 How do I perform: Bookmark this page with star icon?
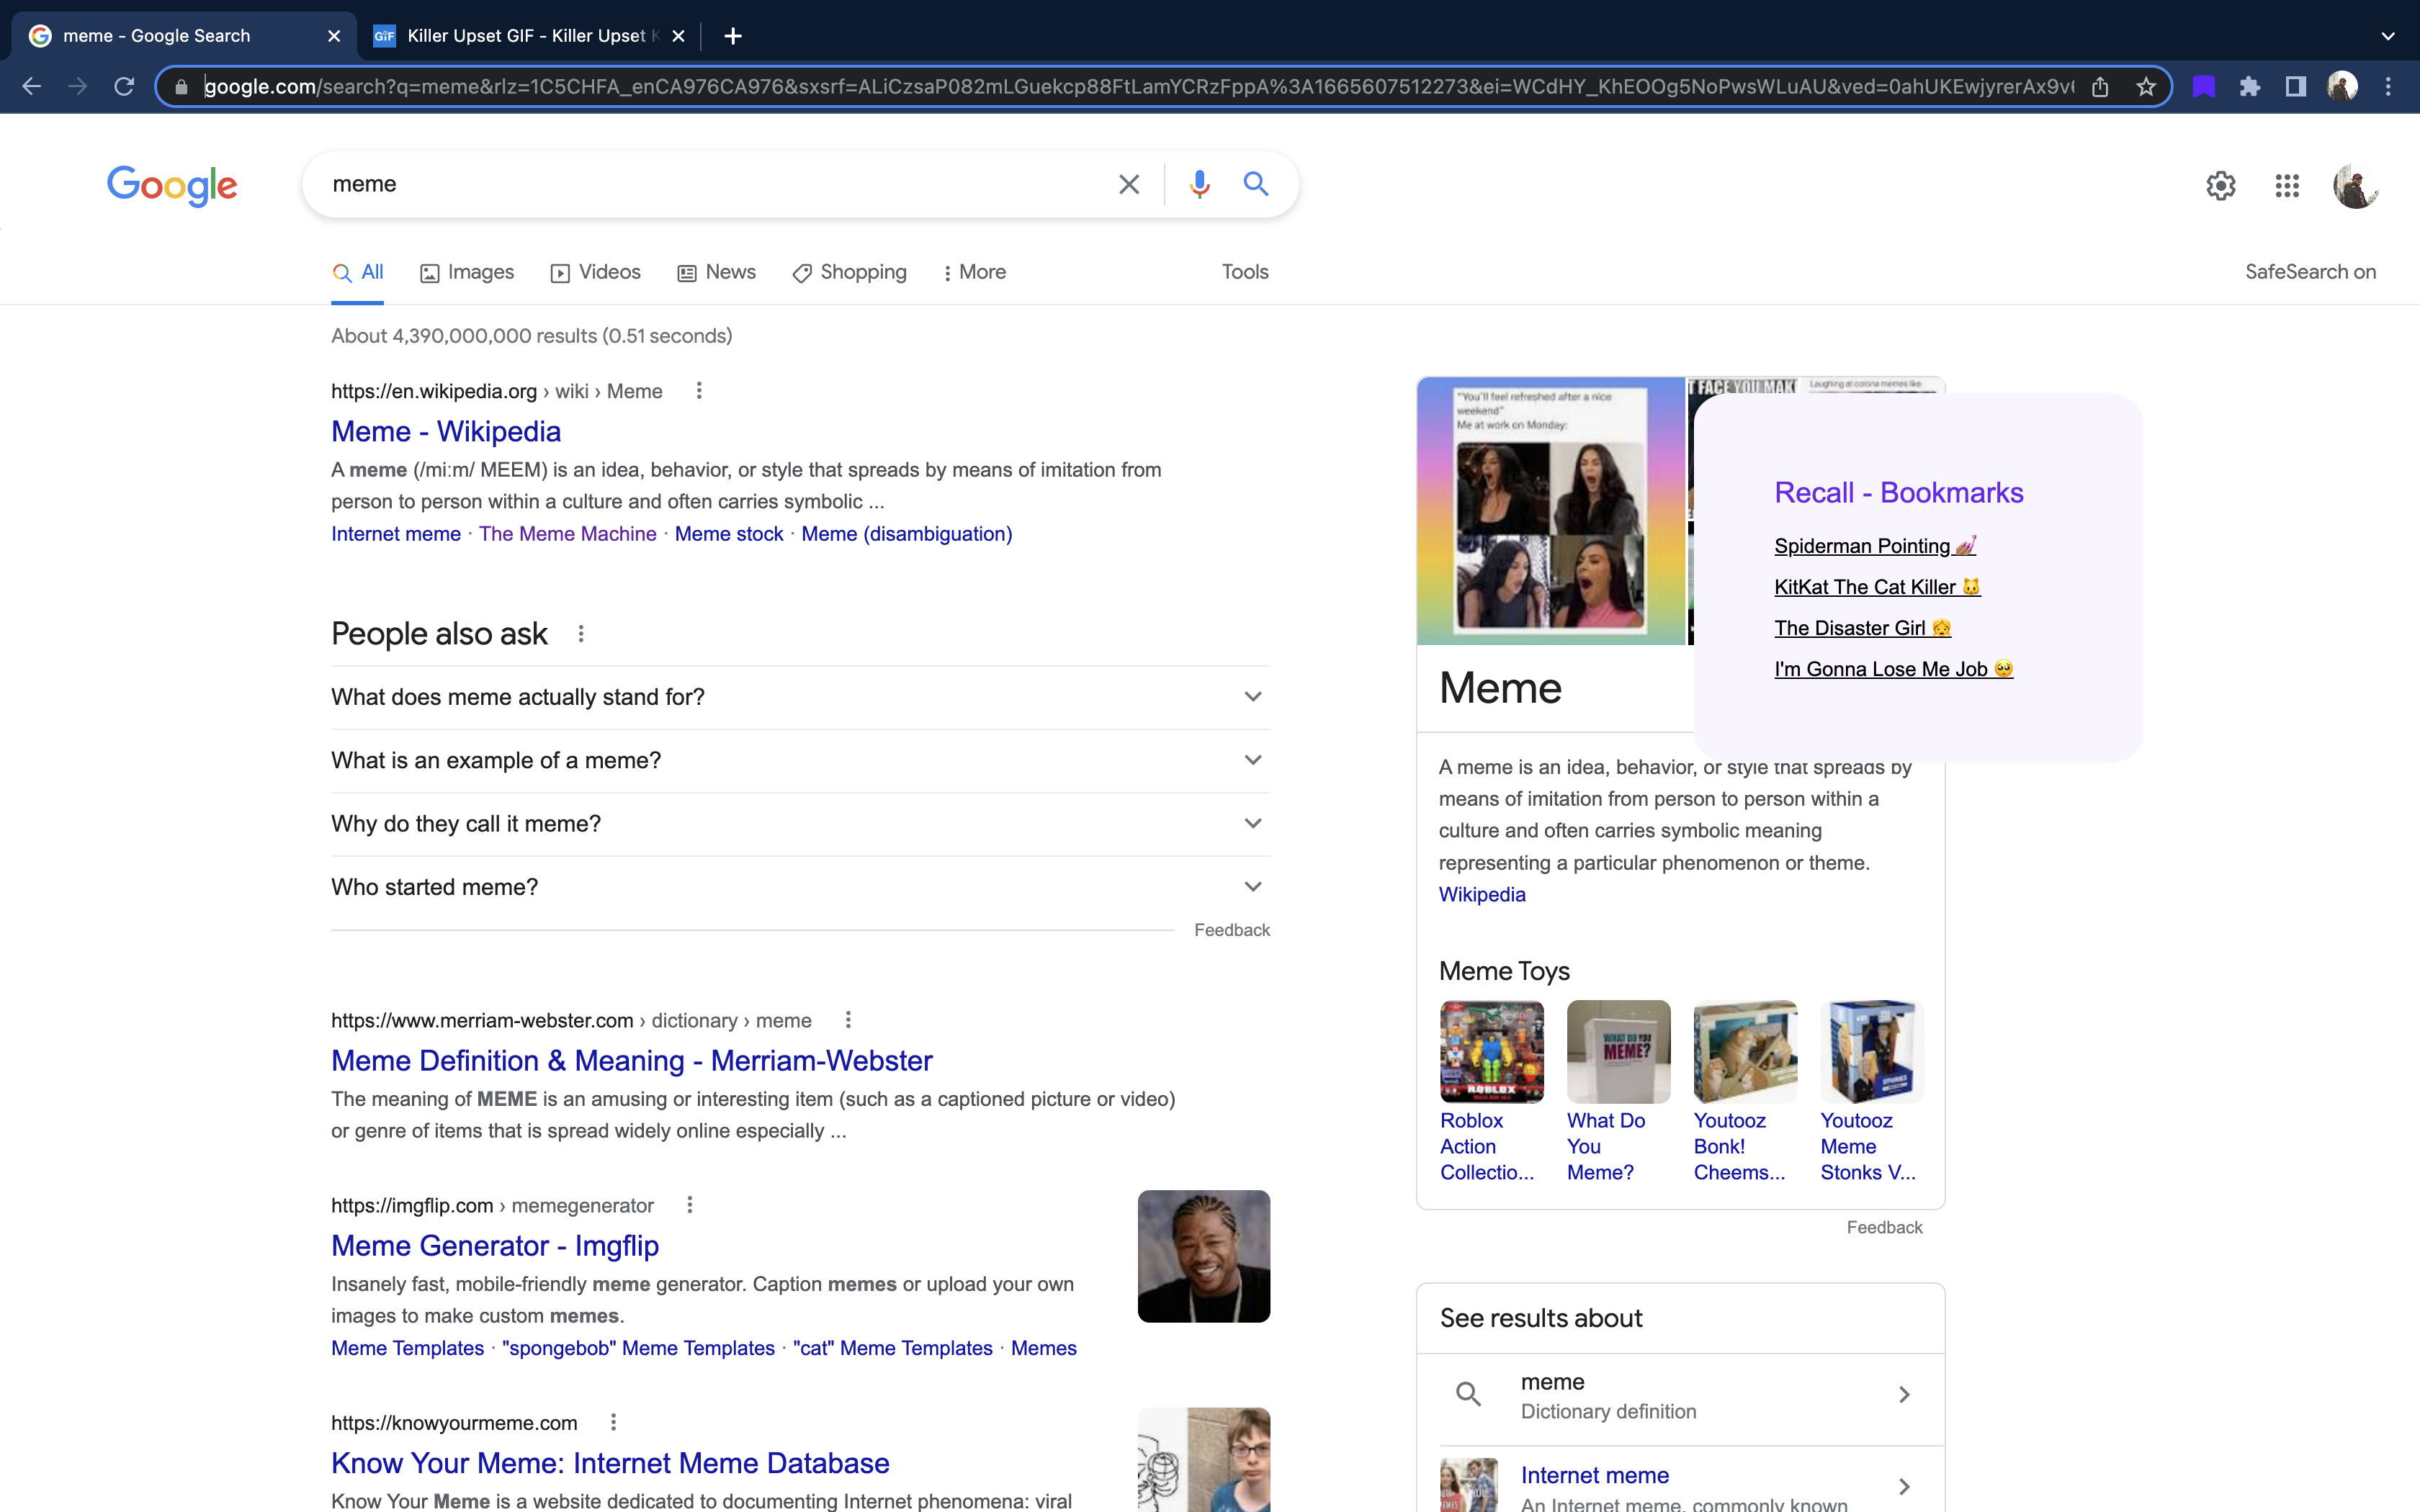click(2146, 87)
